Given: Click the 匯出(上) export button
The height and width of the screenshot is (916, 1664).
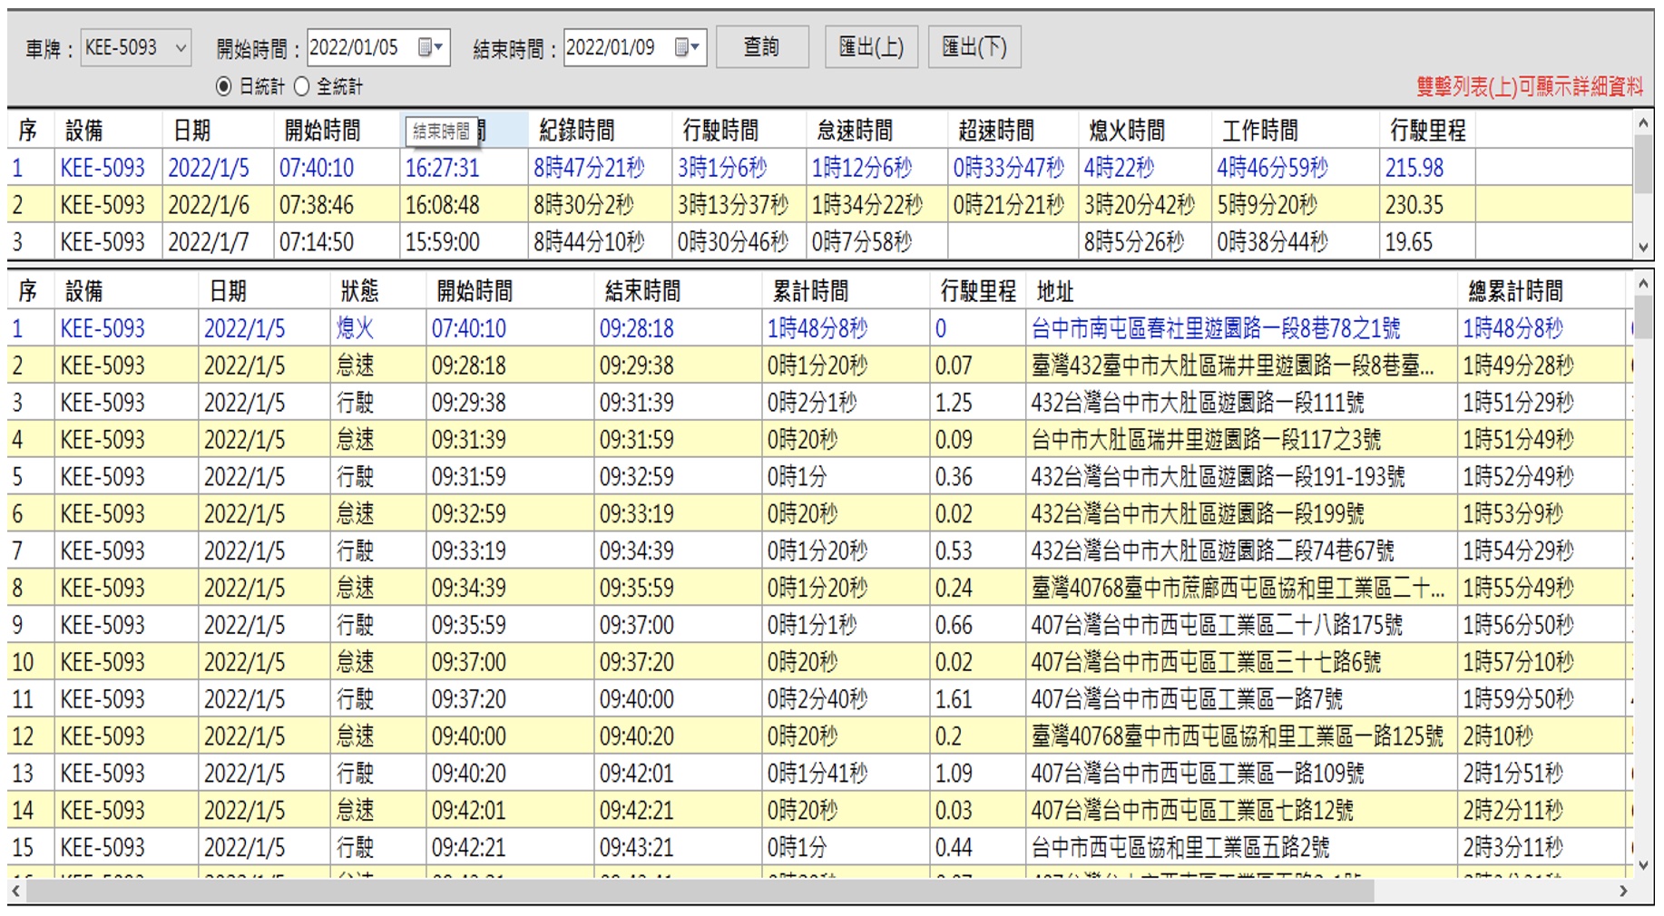Looking at the screenshot, I should 871,47.
